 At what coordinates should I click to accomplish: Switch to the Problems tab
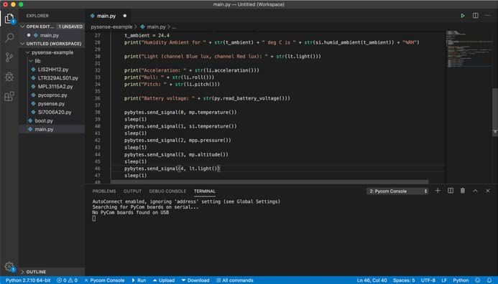[104, 191]
